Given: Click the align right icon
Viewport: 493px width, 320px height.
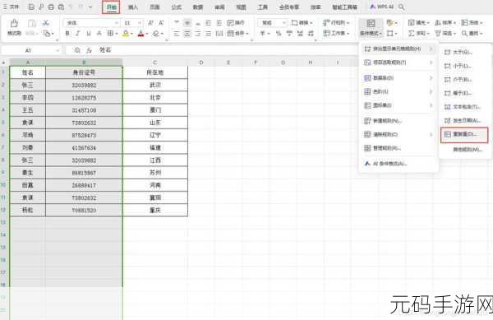Looking at the screenshot, I should point(198,34).
